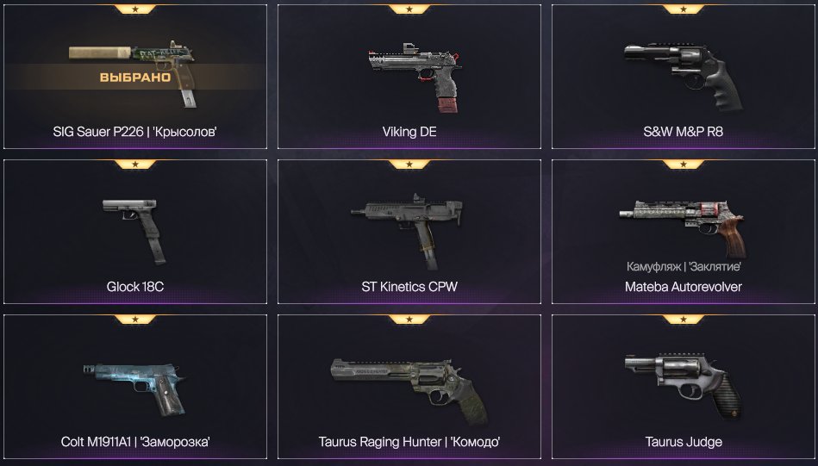
Task: Click the Viking DE name label
Action: pos(409,132)
